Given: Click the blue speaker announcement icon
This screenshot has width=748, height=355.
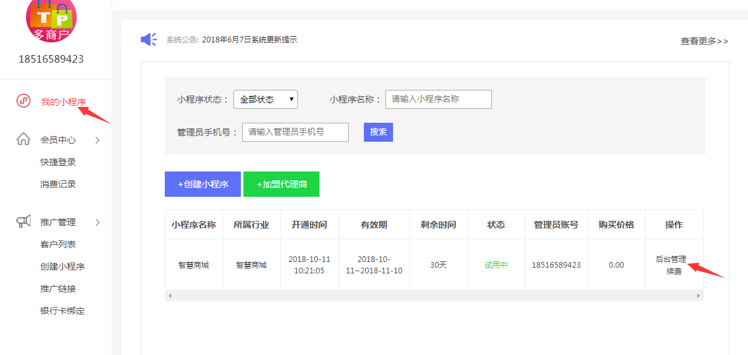Looking at the screenshot, I should coord(148,40).
